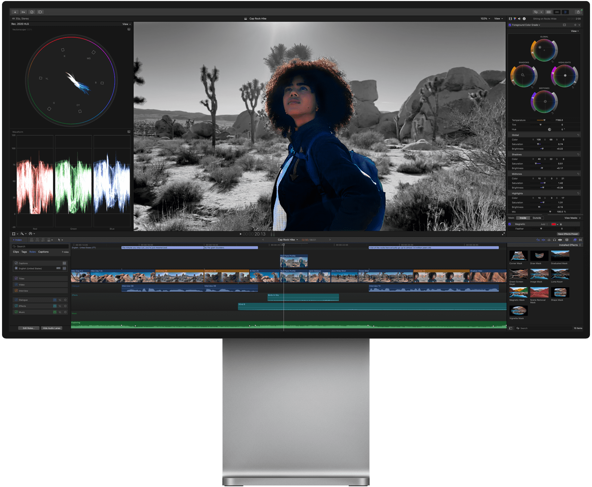Toggle the Captions role checkbox
592x487 pixels.
click(x=16, y=263)
